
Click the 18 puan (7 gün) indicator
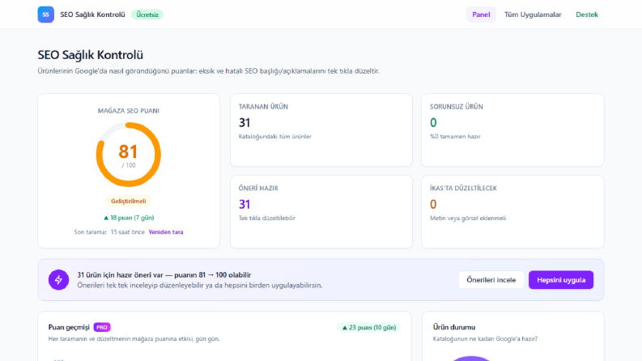129,218
